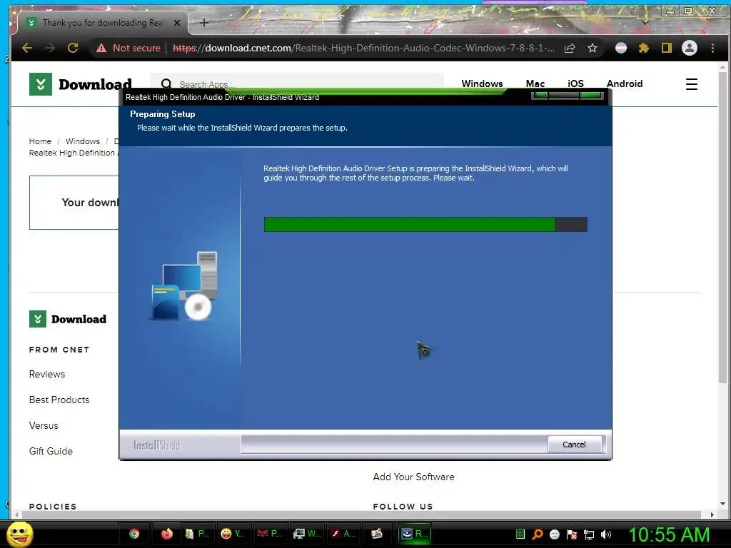The height and width of the screenshot is (548, 731).
Task: Follow the Windows breadcrumb link
Action: pyautogui.click(x=83, y=141)
